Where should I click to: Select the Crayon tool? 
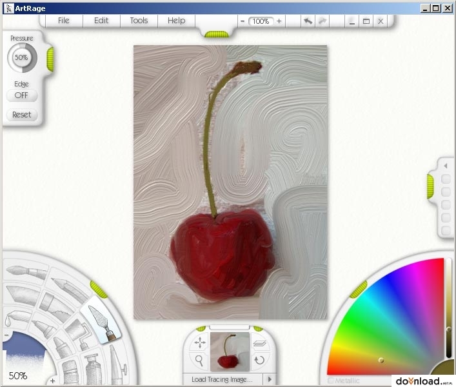pos(62,348)
